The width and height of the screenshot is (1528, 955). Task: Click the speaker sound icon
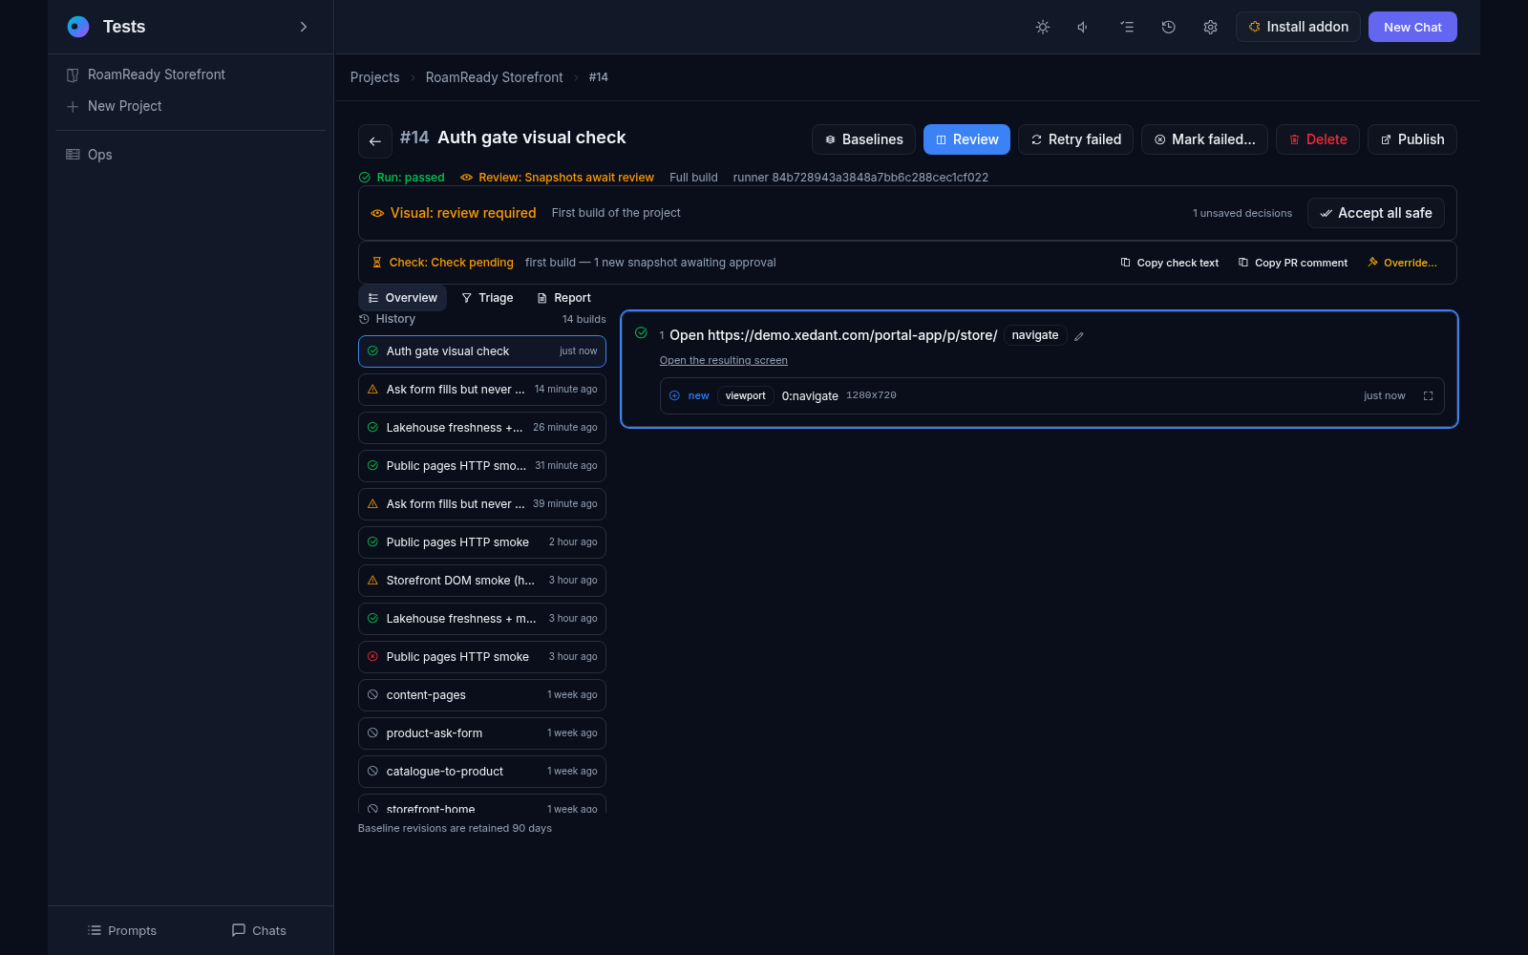1083,27
